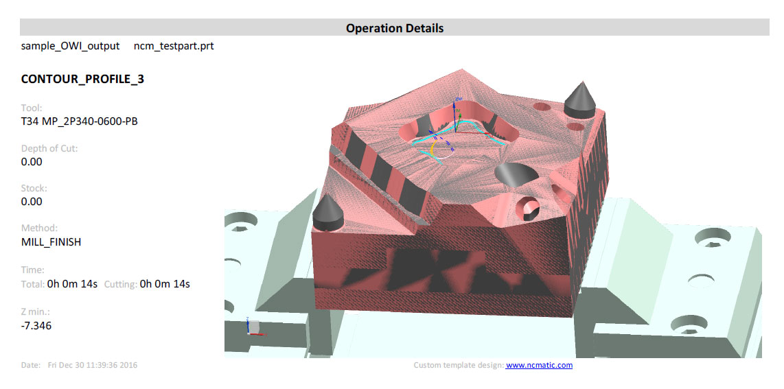Select the sample_OWI_output text

(71, 46)
